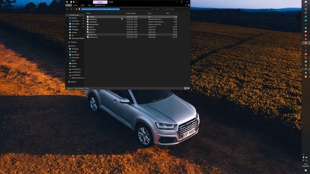Image resolution: width=310 pixels, height=174 pixels.
Task: Select This PC in navigation pane
Action: 73,46
